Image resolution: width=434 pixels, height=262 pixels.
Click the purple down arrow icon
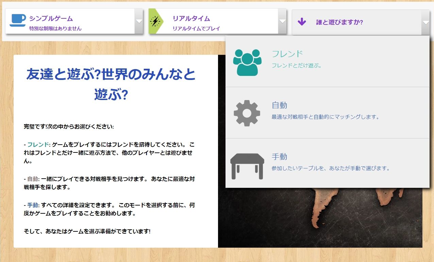[302, 22]
